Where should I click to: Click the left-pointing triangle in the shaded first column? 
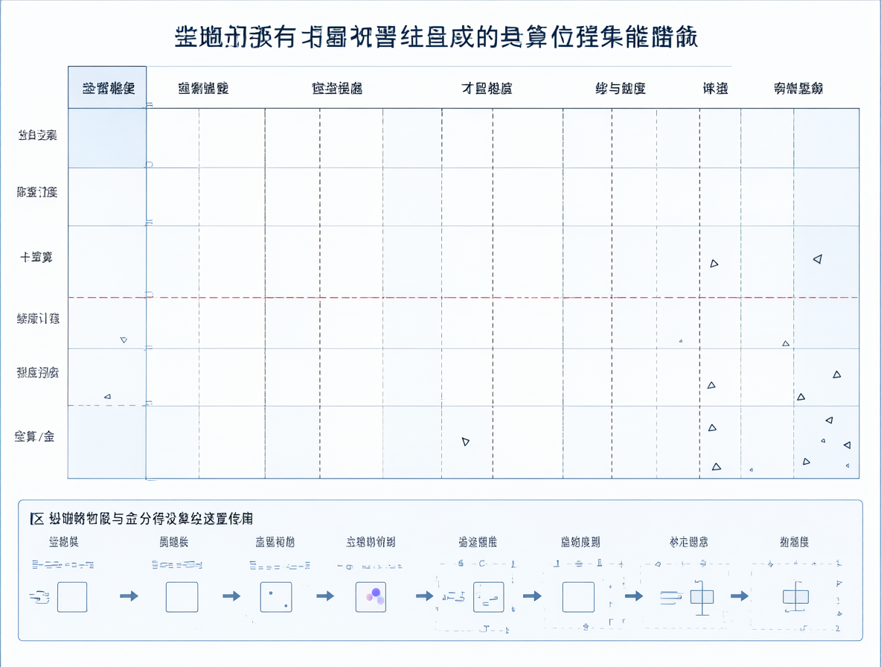tap(107, 397)
